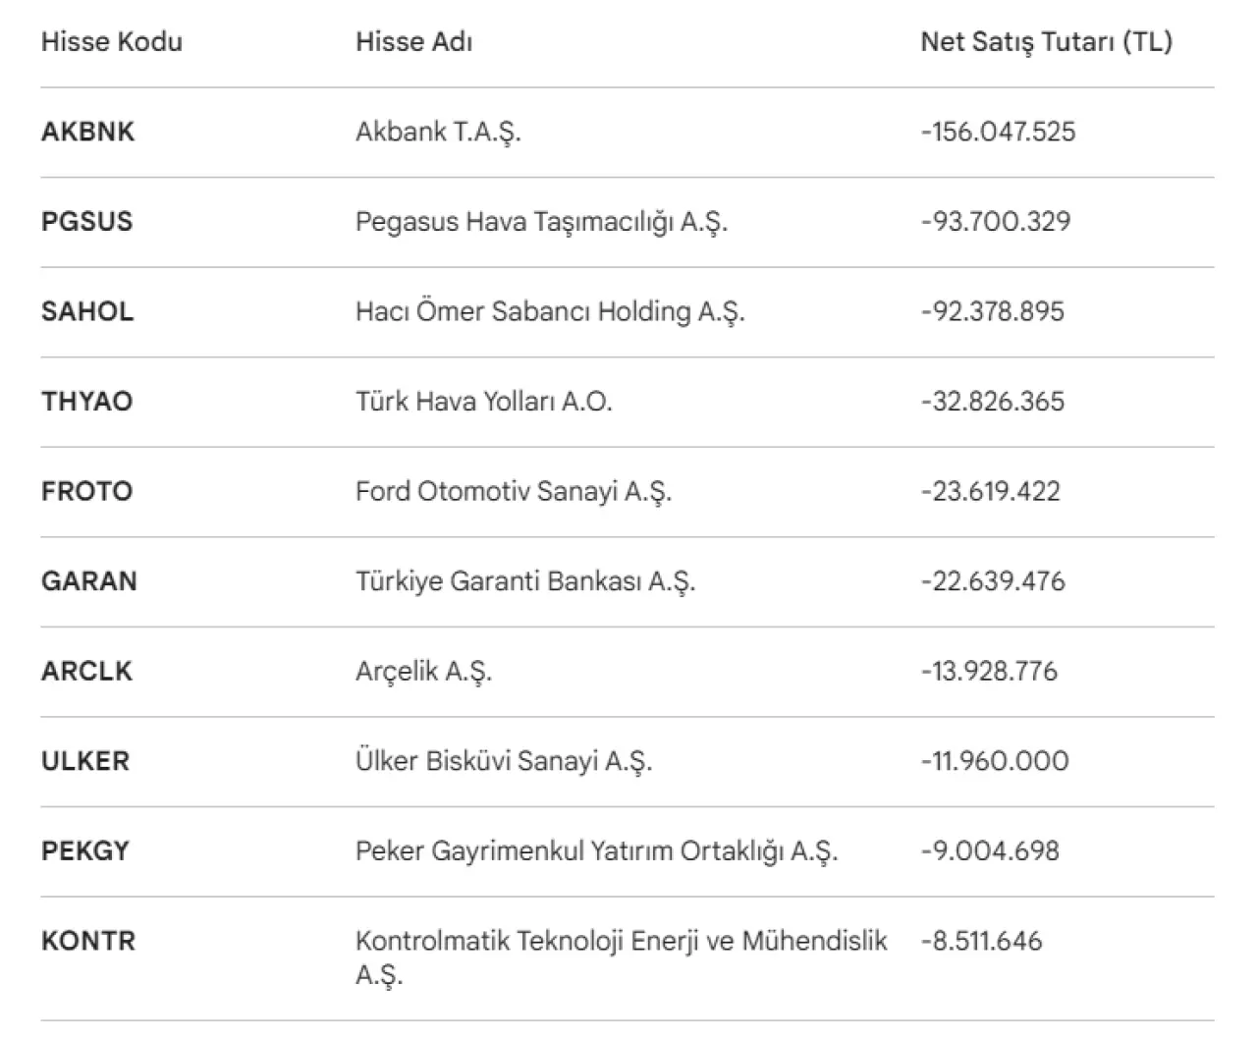Click the Hisse Adı column header
1257x1040 pixels.
coord(413,41)
